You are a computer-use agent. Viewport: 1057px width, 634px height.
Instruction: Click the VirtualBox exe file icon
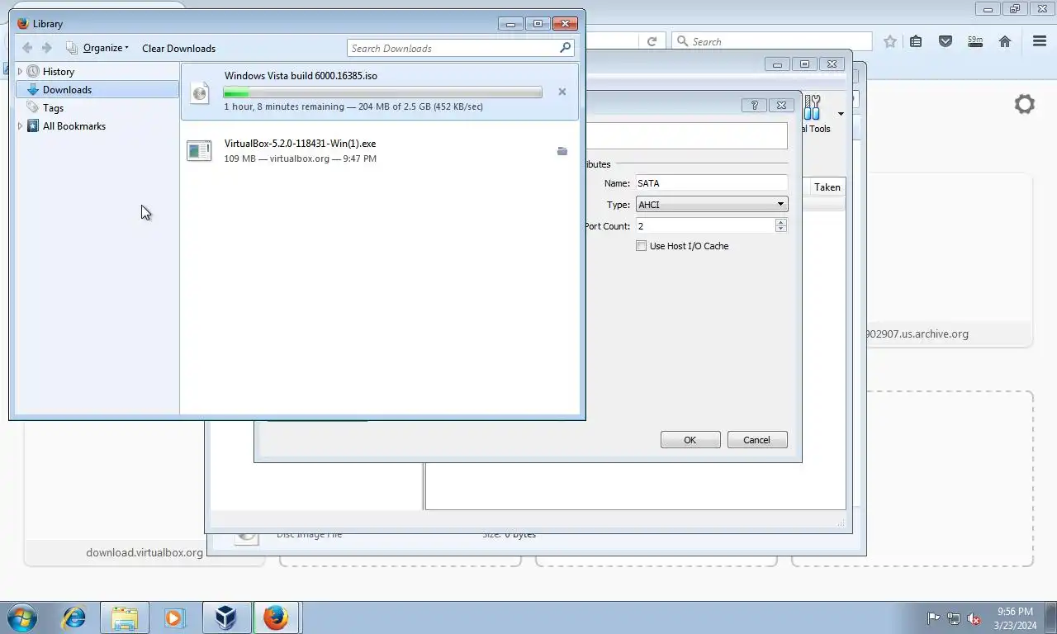tap(199, 150)
